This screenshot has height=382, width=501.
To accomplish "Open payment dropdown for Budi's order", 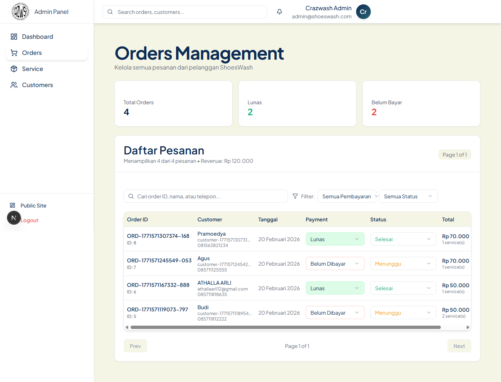I will [x=335, y=312].
